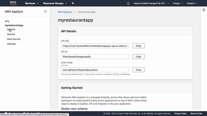
Task: Click the AWS AppSync breadcrumb link
Action: tap(65, 12)
